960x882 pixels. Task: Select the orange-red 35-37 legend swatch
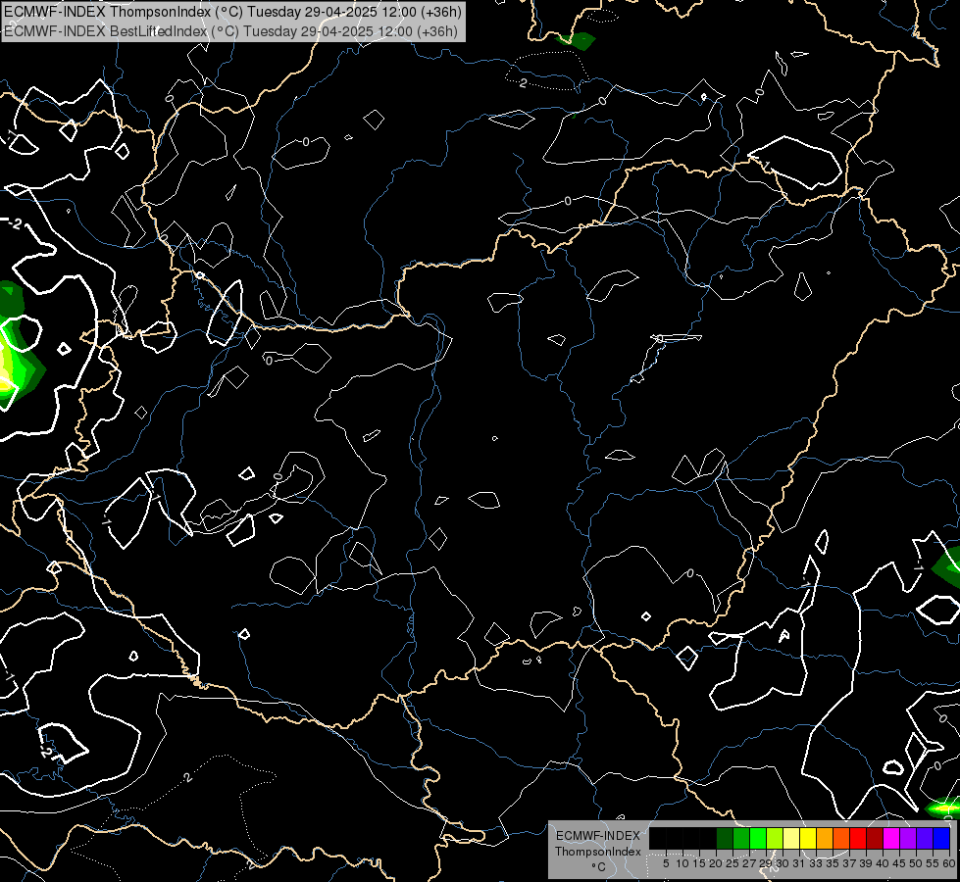click(x=841, y=838)
